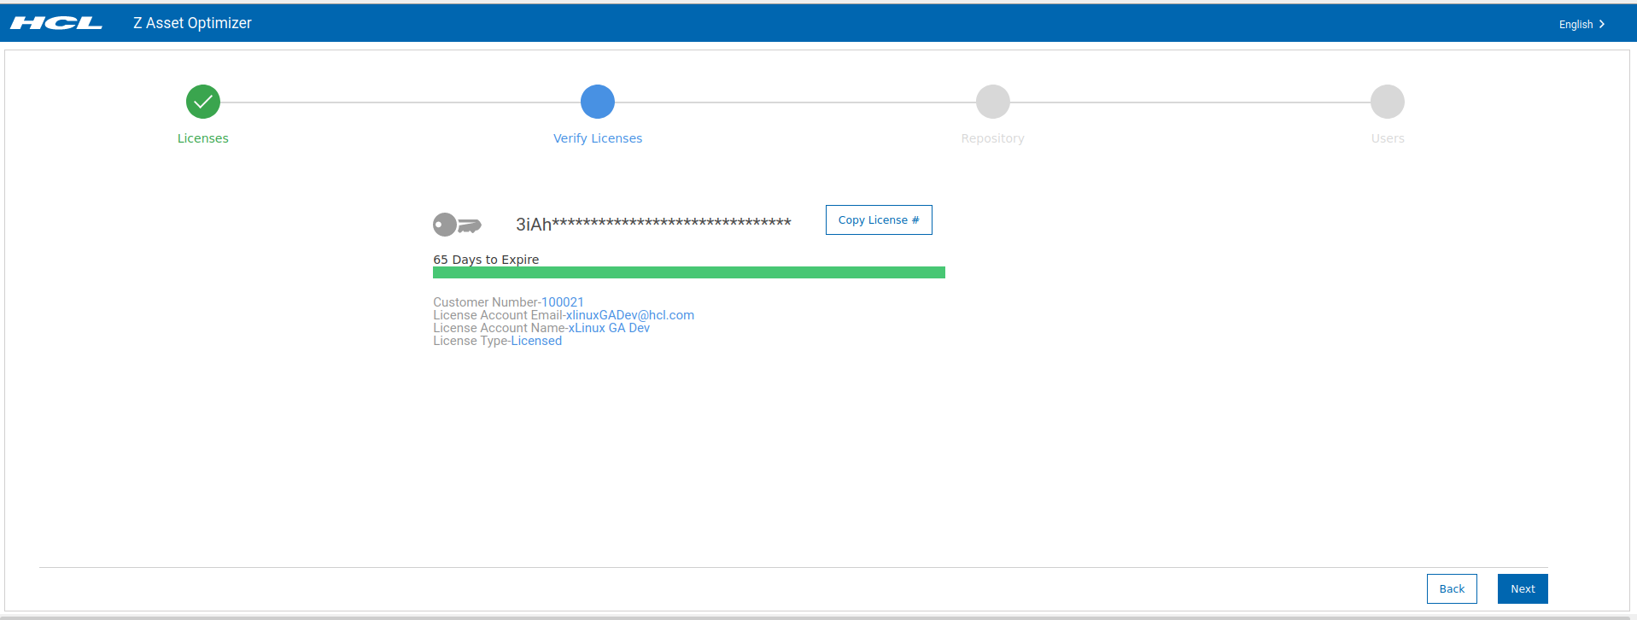Go back to the previous step
The image size is (1637, 620).
[x=1452, y=588]
